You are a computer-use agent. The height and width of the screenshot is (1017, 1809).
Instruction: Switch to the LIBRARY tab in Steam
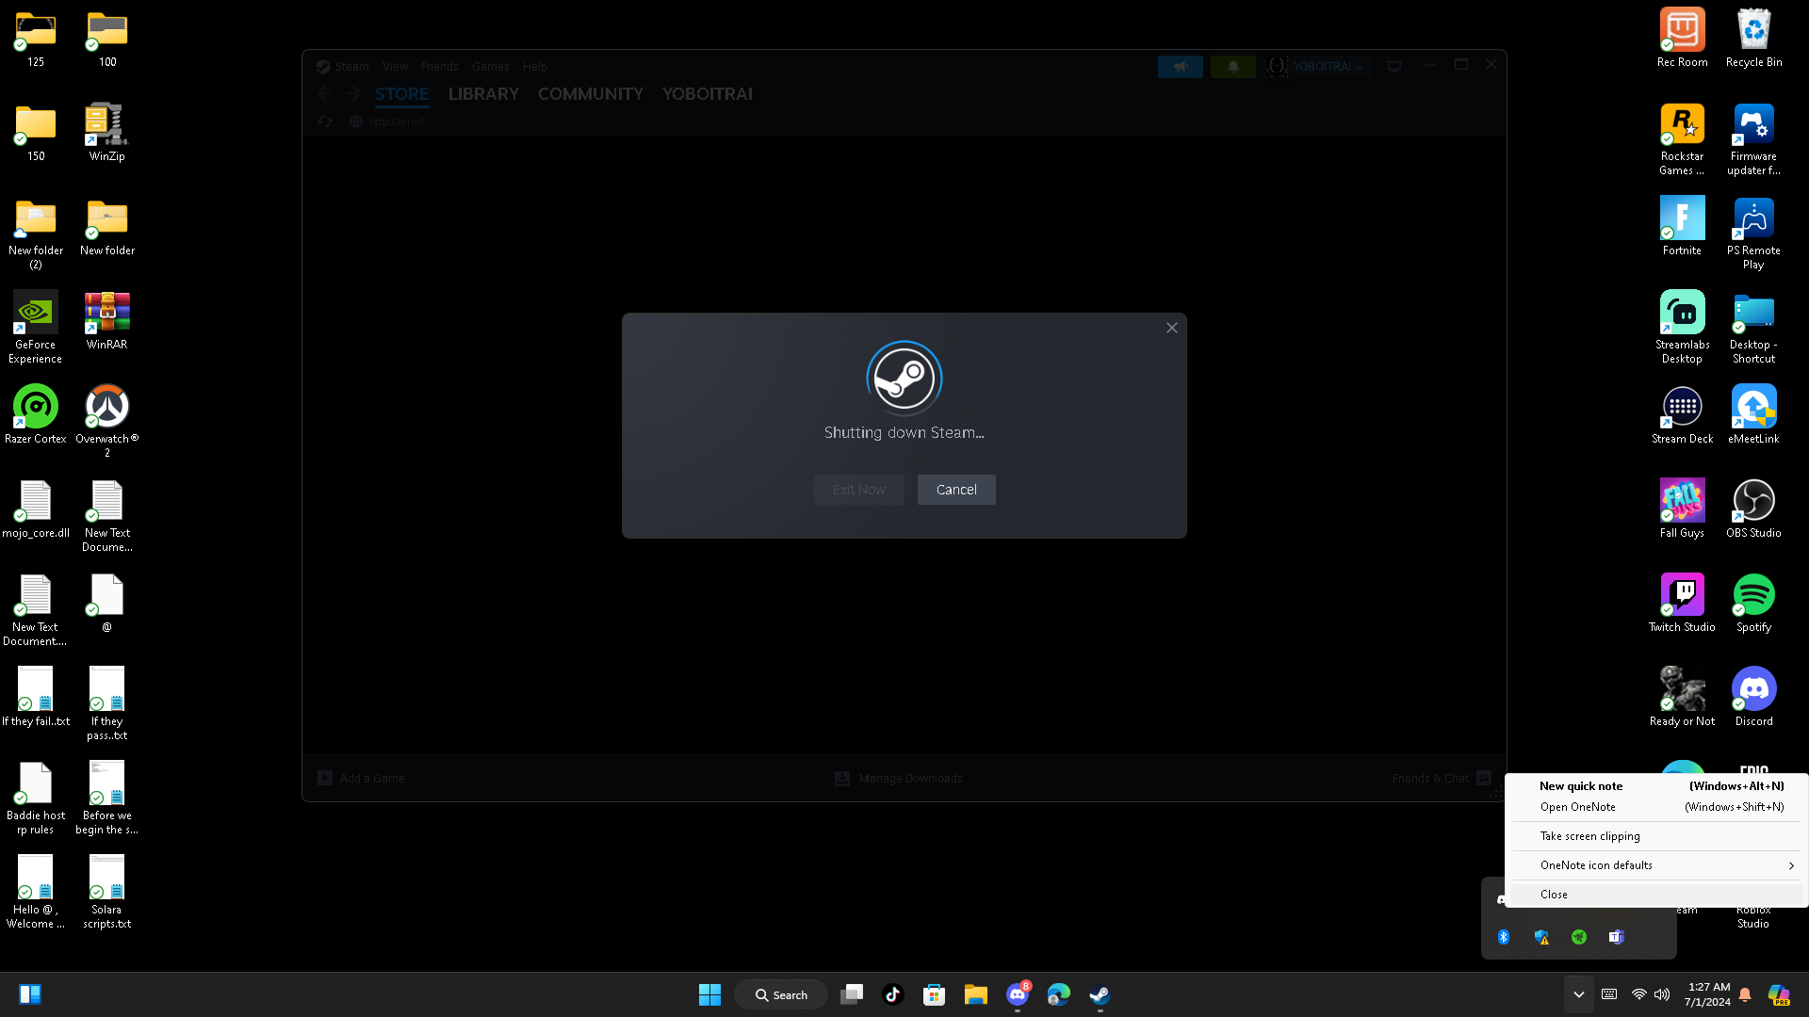(483, 94)
